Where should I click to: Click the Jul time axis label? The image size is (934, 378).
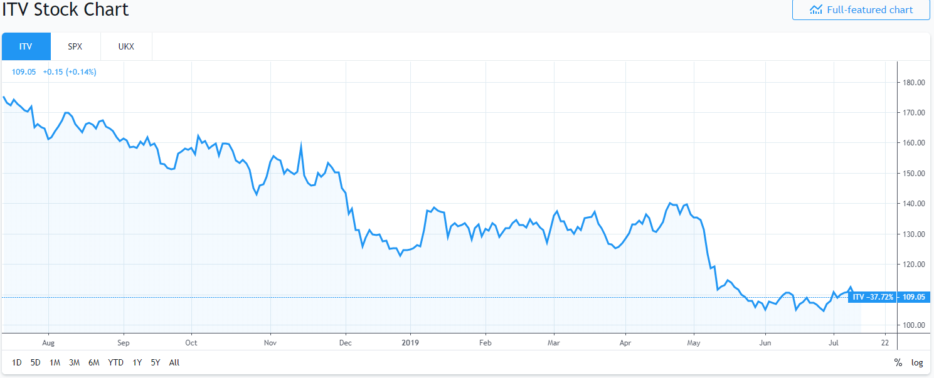(834, 343)
